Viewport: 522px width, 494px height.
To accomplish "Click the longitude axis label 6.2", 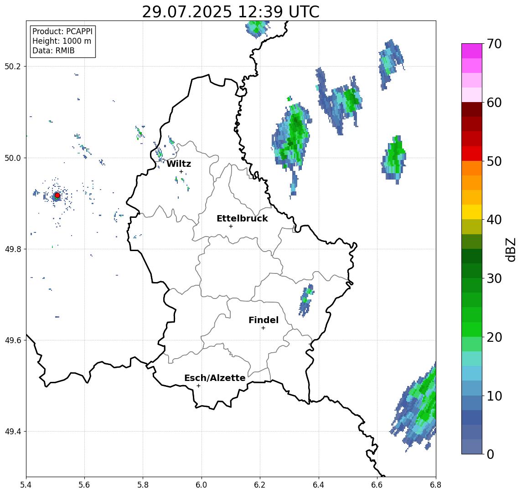I will coord(260,485).
